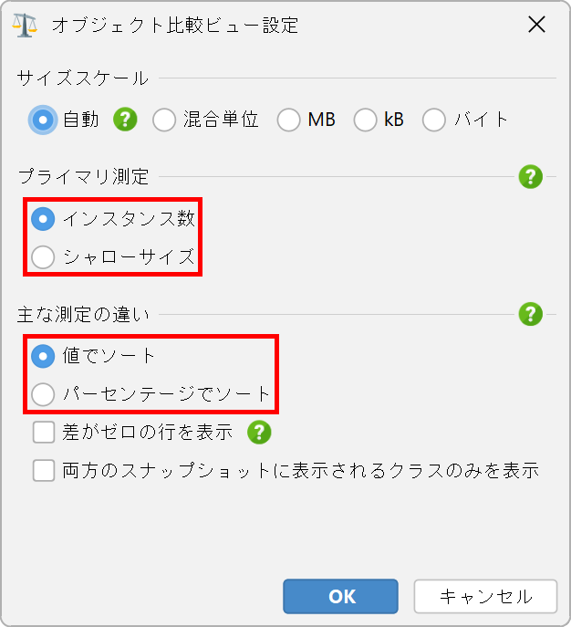Select the バイト radio button
571x627 pixels.
click(434, 120)
